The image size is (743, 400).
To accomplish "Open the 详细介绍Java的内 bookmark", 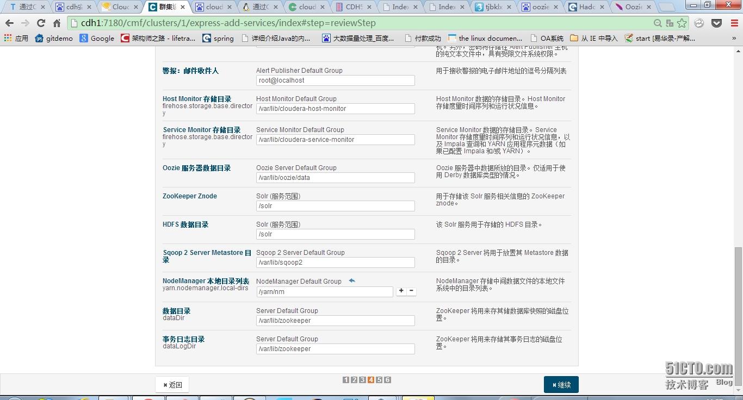I will [x=276, y=38].
